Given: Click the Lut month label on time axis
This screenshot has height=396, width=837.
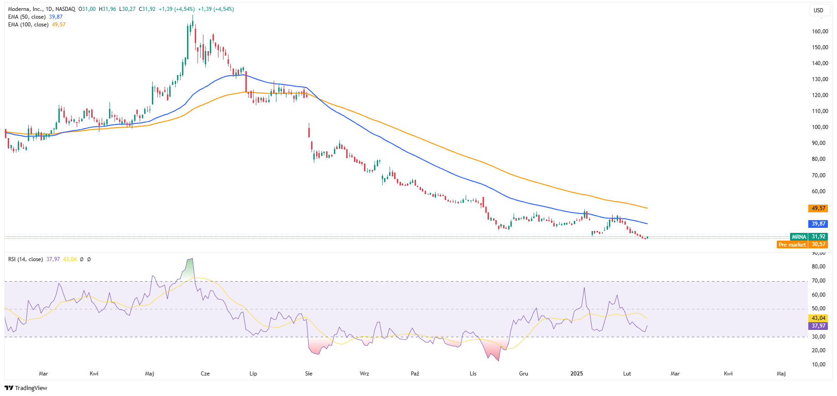Looking at the screenshot, I should click(627, 374).
